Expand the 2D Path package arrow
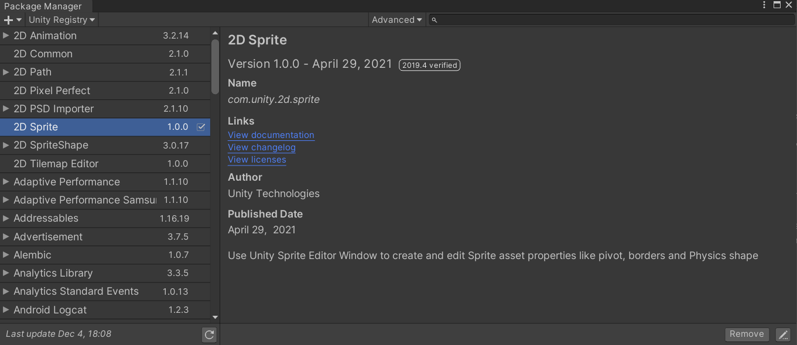The image size is (797, 345). pos(6,72)
